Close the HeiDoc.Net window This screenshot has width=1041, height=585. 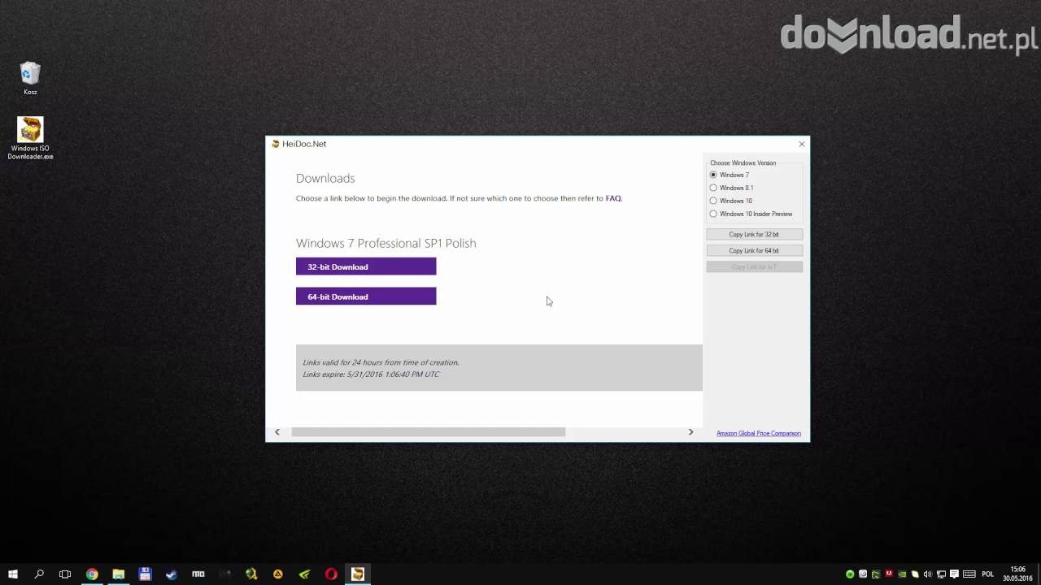pos(801,144)
